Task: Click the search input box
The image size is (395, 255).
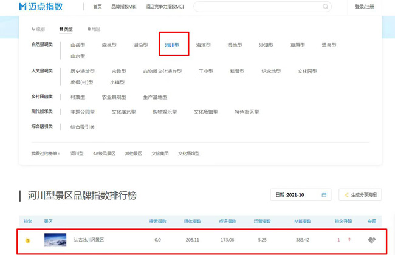Action: click(258, 7)
